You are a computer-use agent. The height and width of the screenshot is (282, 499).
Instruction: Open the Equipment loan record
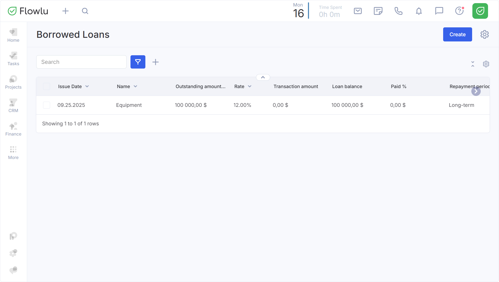pyautogui.click(x=129, y=105)
